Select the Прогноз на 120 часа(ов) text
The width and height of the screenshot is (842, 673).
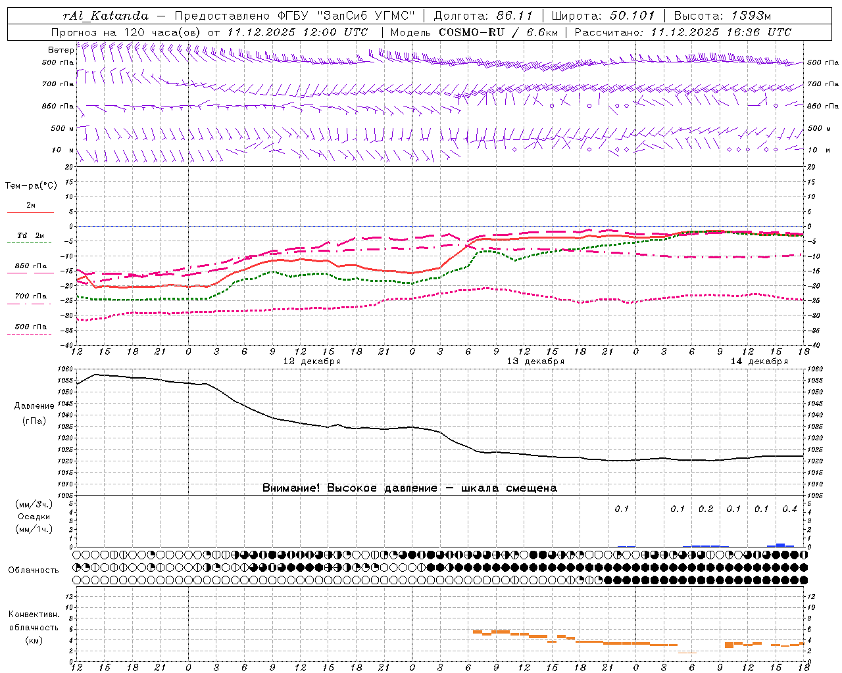(x=127, y=32)
